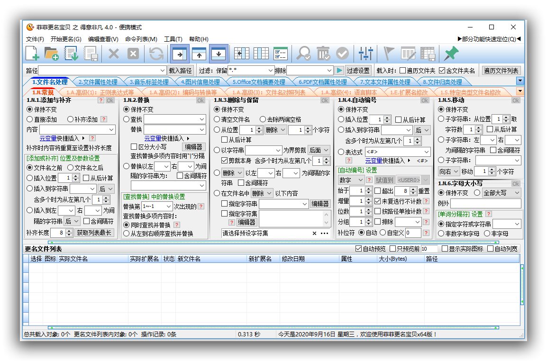The width and height of the screenshot is (547, 361).
Task: Click the magnifier preview icon
Action: click(x=303, y=54)
